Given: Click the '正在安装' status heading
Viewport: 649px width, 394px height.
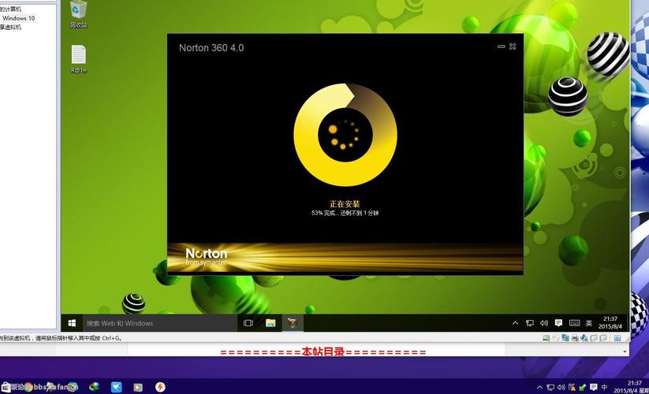Looking at the screenshot, I should (x=345, y=204).
